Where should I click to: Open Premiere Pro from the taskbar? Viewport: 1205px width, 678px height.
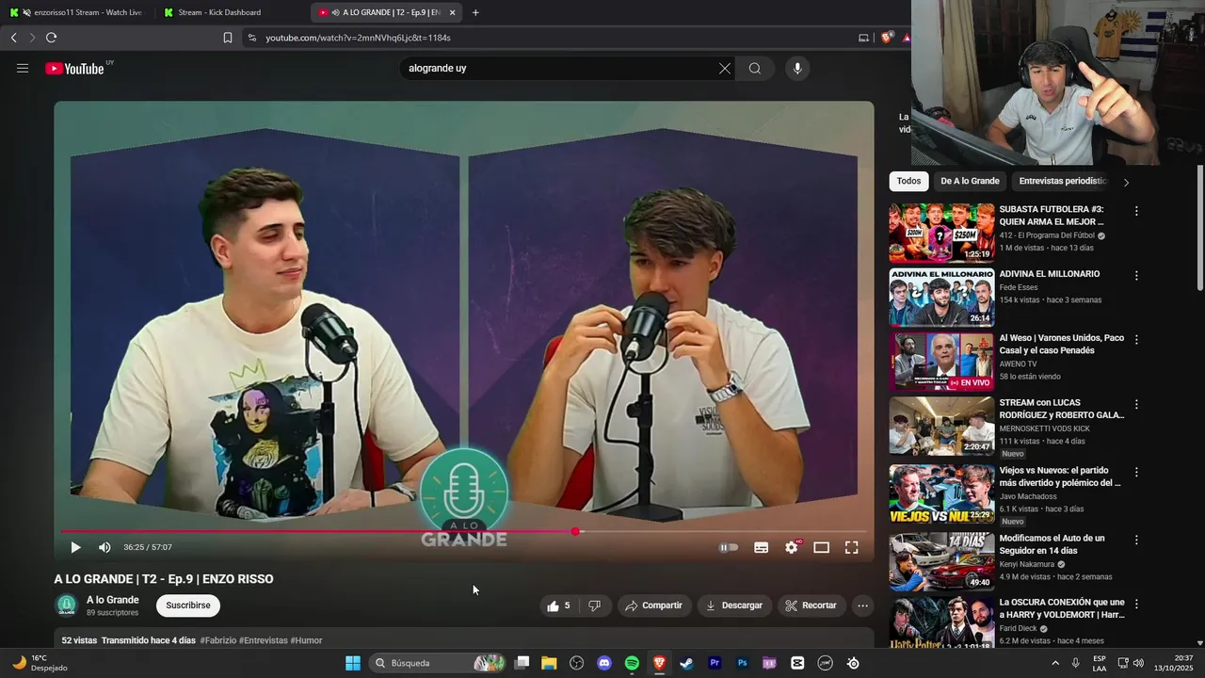pos(715,663)
